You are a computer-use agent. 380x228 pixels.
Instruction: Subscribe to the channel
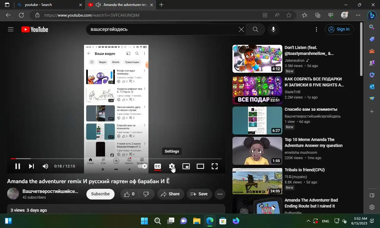(100, 194)
